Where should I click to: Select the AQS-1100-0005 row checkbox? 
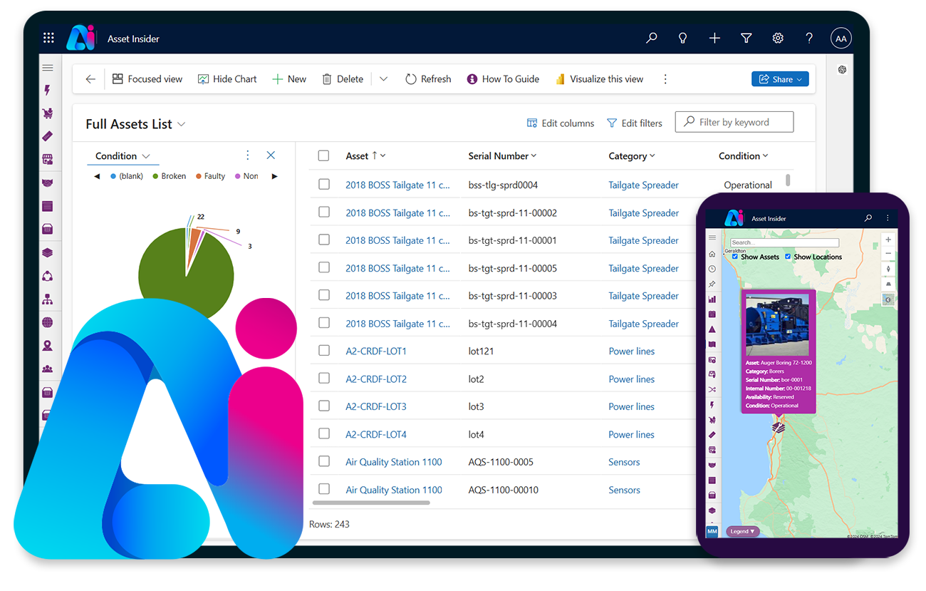[x=324, y=461]
